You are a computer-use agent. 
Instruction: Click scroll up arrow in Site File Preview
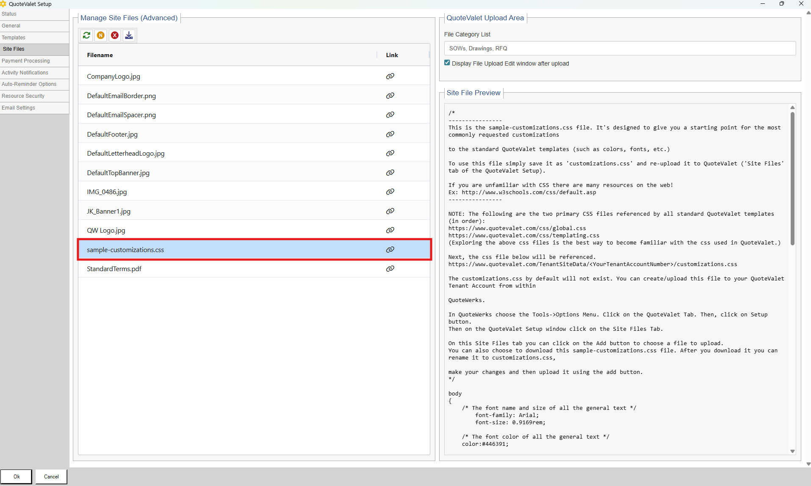point(792,108)
